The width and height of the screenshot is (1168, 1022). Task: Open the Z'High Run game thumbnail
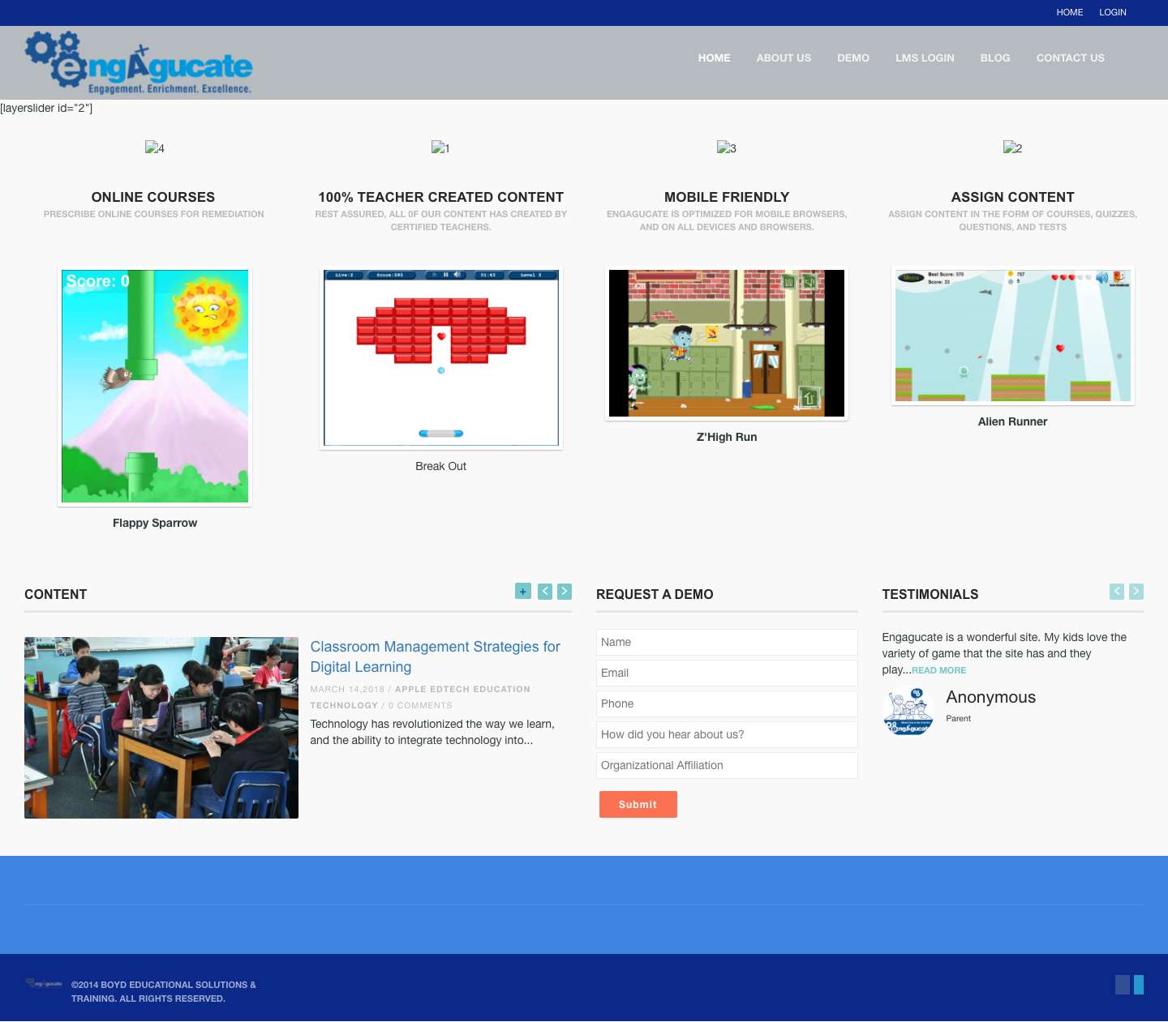[x=726, y=343]
